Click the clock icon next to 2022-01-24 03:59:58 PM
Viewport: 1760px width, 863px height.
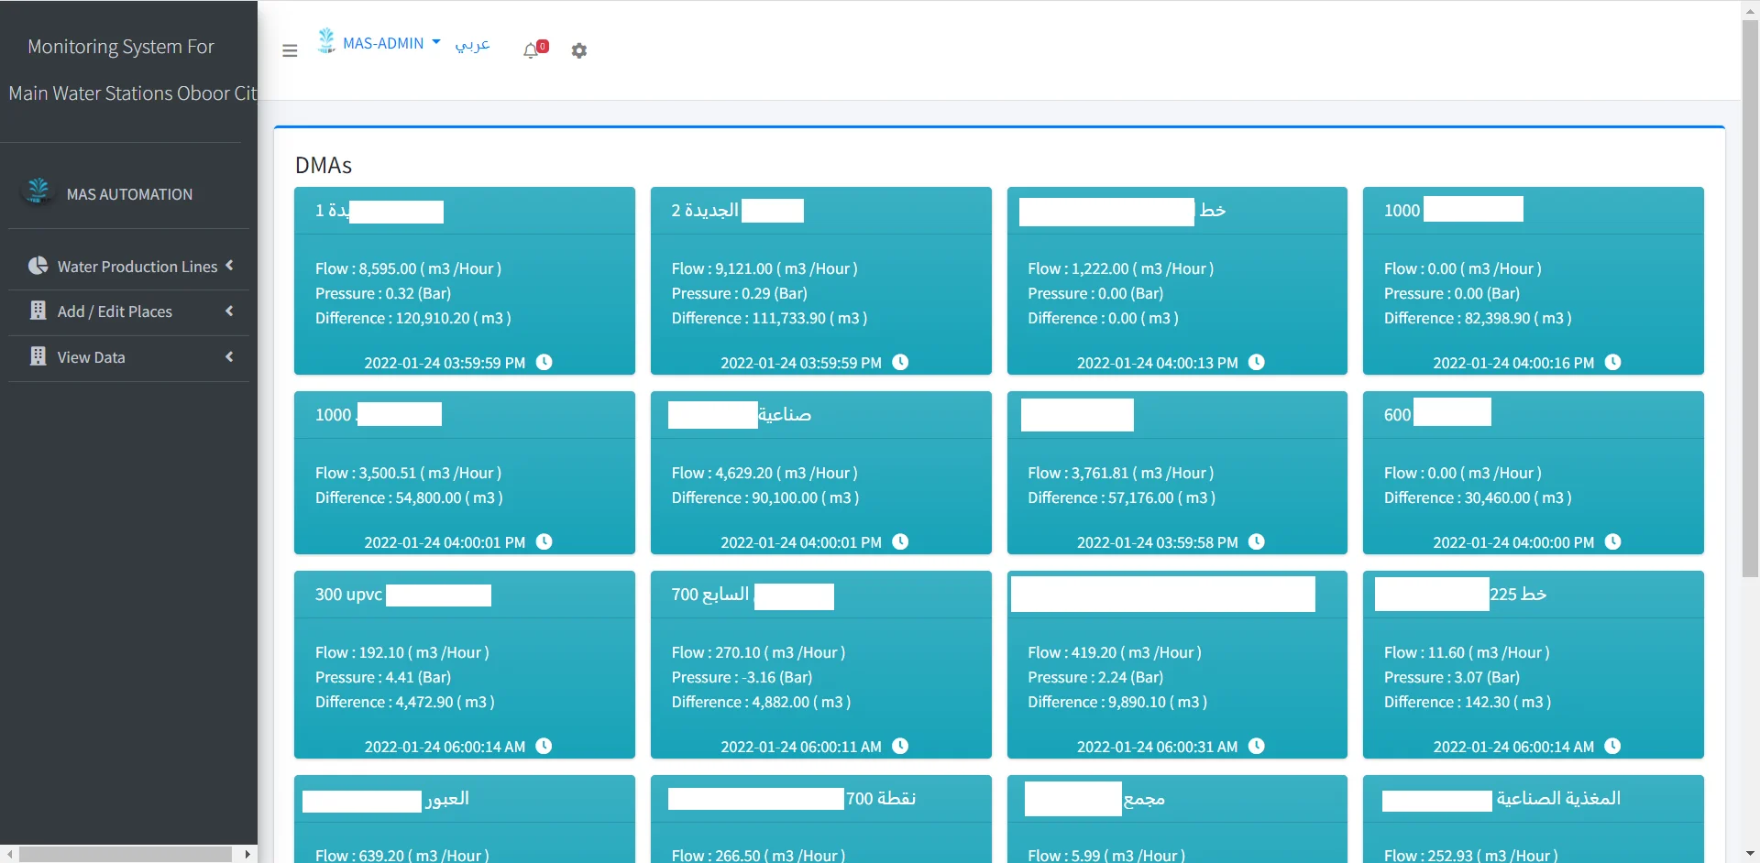tap(1257, 541)
